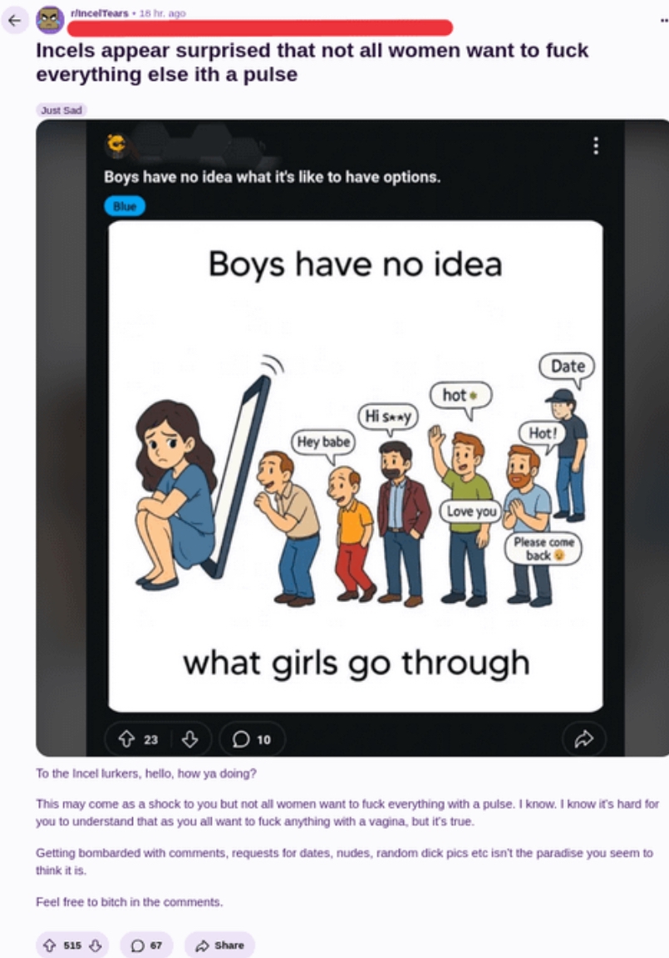Go back using the left arrow icon
This screenshot has height=958, width=669.
click(15, 20)
